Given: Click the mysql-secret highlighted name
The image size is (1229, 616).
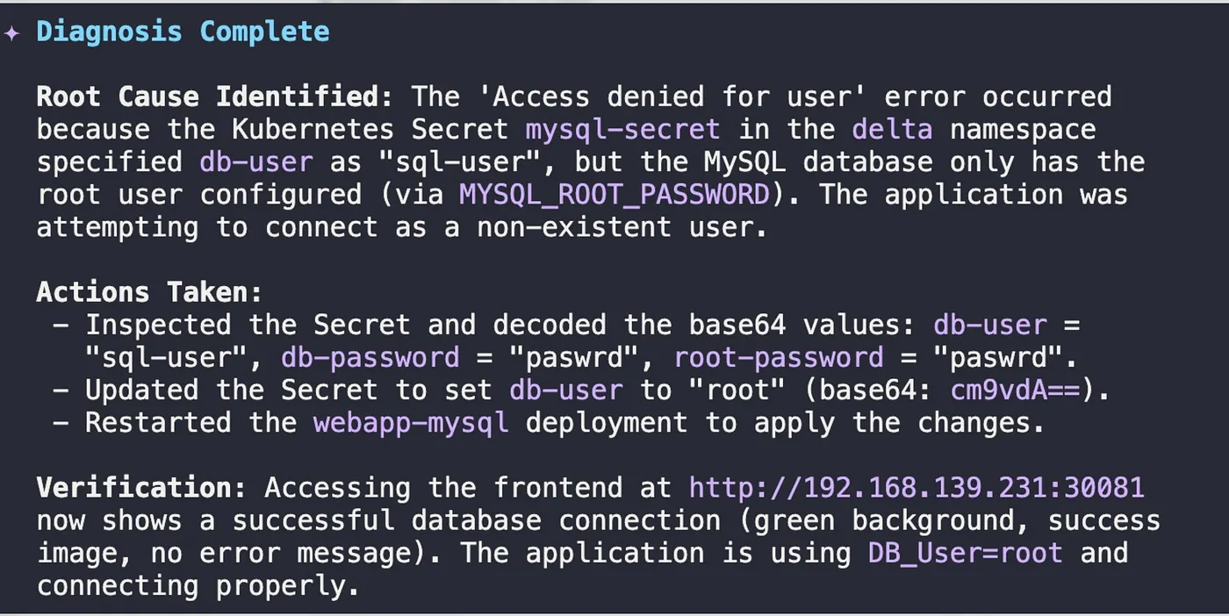Looking at the screenshot, I should 622,130.
